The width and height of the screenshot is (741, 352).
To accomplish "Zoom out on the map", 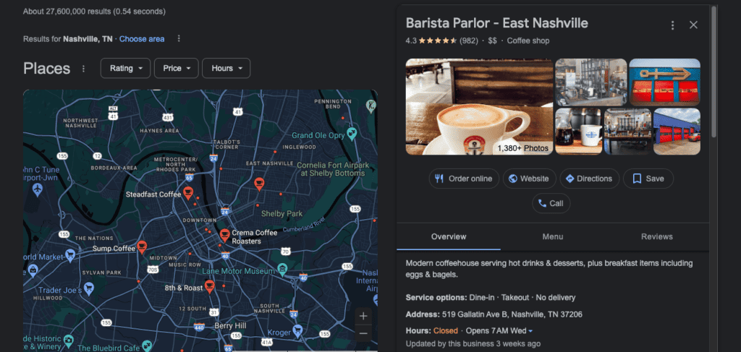I will pos(363,334).
